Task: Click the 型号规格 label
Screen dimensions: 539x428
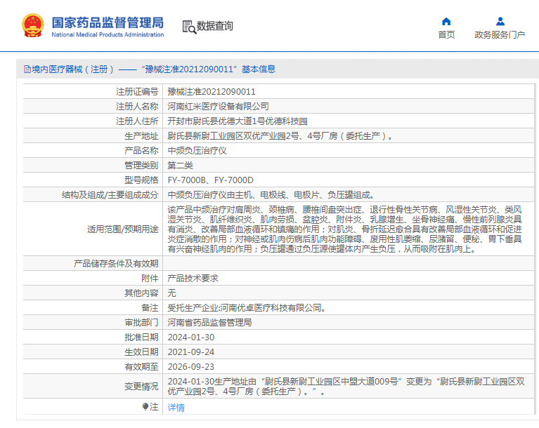Action: click(x=141, y=180)
